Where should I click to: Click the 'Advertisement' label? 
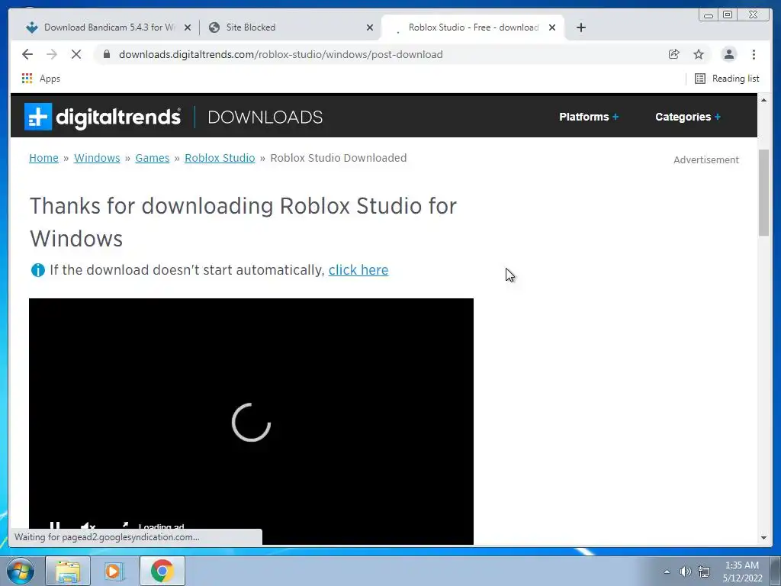706,160
